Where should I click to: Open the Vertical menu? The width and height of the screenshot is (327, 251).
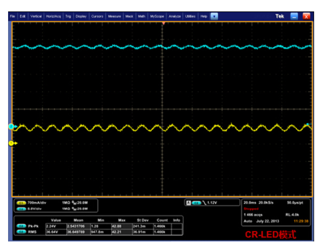pyautogui.click(x=36, y=16)
